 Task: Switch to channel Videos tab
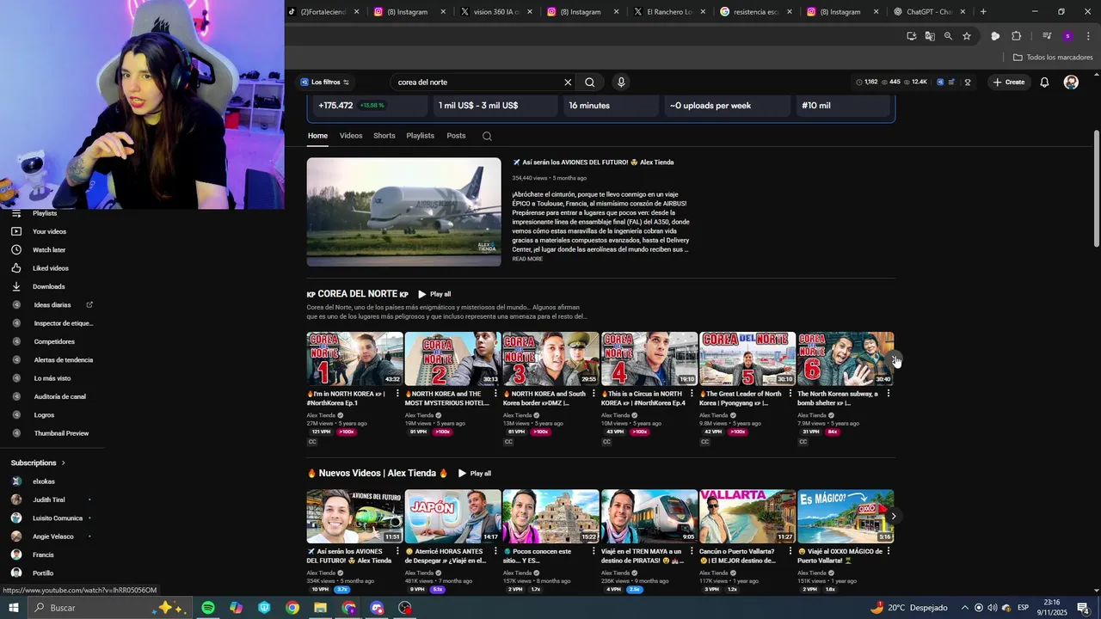[x=351, y=136]
